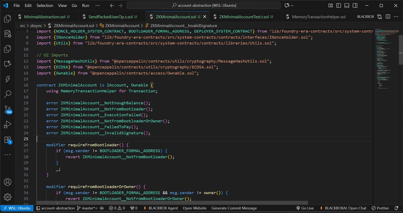Viewport: 403px width, 213px height.
Task: Select the active ZKMinimalAccount.sol tab
Action: [178, 16]
